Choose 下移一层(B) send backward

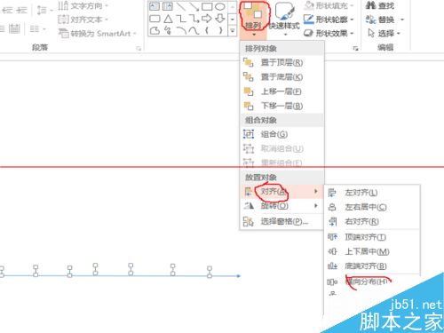click(281, 106)
